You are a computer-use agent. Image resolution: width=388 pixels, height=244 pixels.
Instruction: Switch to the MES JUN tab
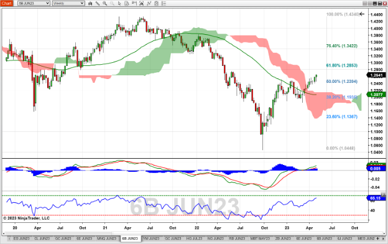[x=366, y=238]
